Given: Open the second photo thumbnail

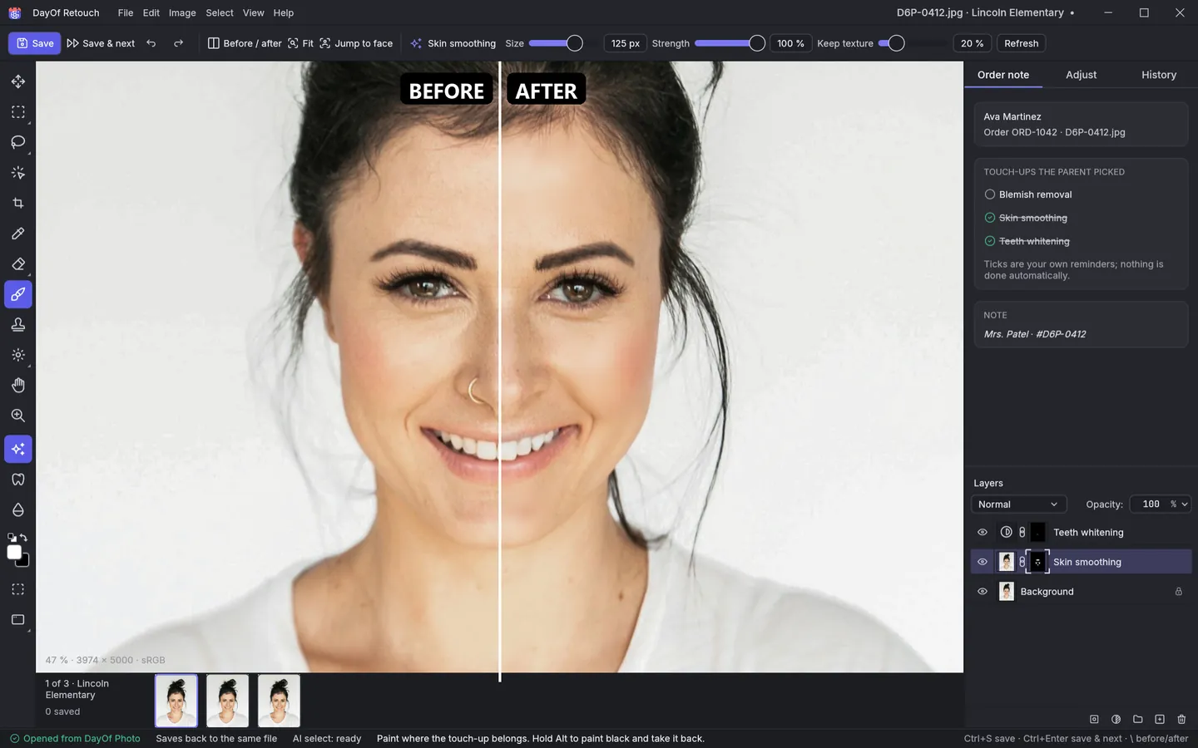Looking at the screenshot, I should tap(227, 701).
